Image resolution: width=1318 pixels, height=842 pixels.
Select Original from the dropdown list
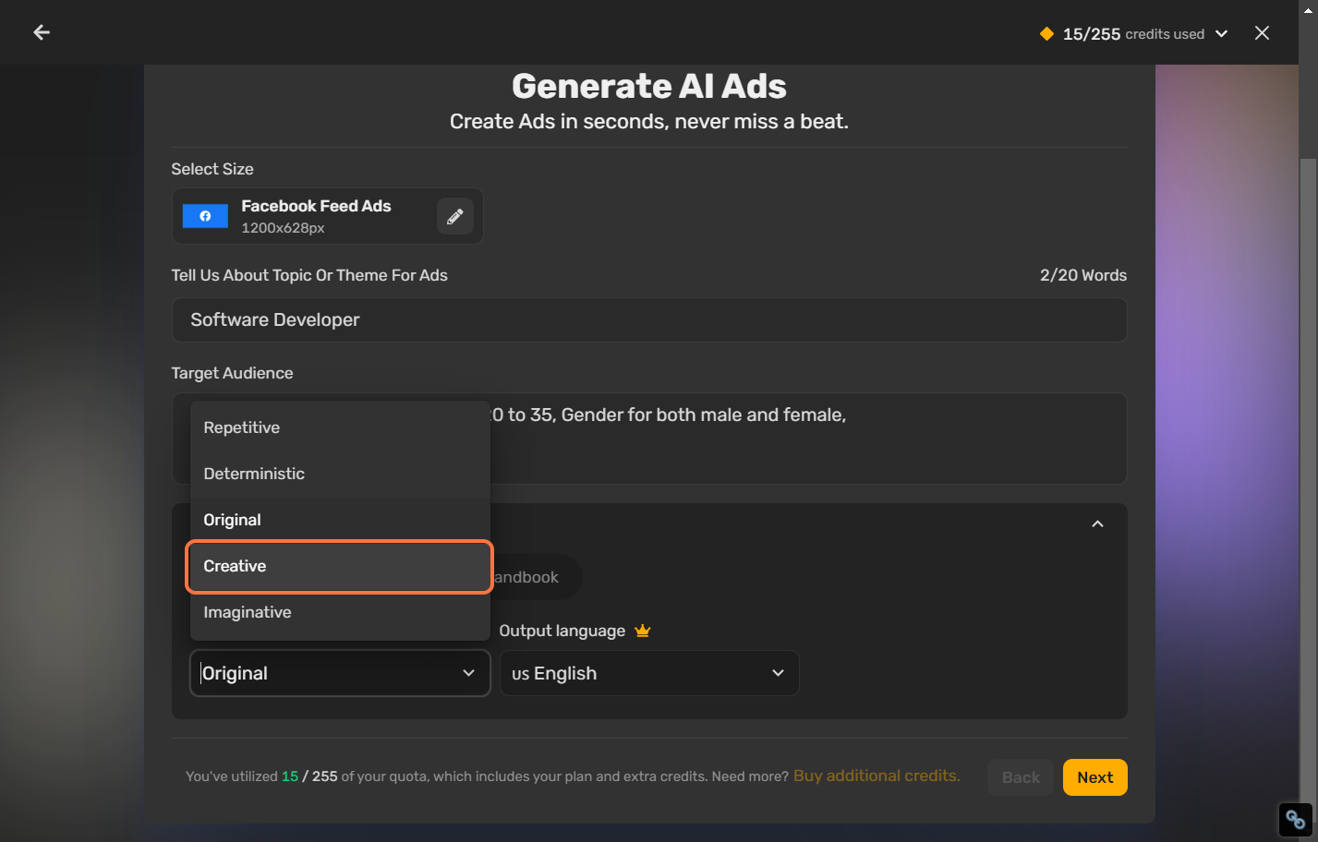pyautogui.click(x=340, y=520)
